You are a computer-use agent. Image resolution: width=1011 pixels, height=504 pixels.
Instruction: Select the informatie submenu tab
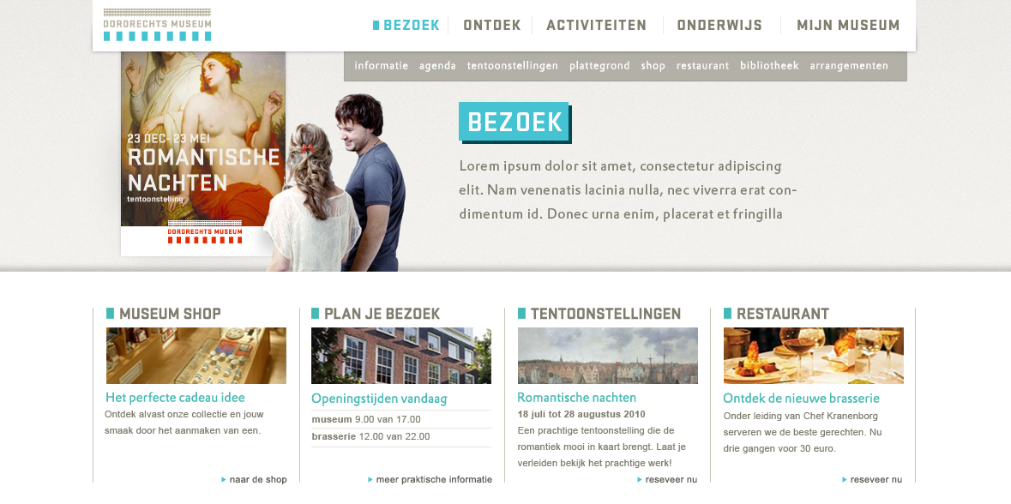(381, 66)
